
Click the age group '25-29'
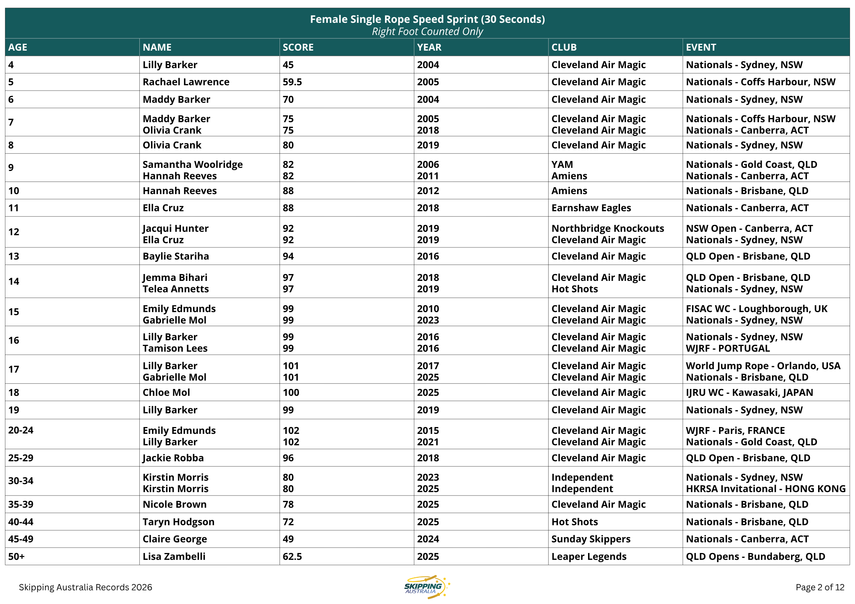pyautogui.click(x=21, y=458)
